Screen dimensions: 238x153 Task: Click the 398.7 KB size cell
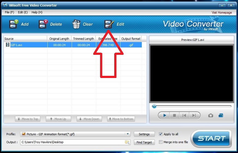click(x=108, y=45)
